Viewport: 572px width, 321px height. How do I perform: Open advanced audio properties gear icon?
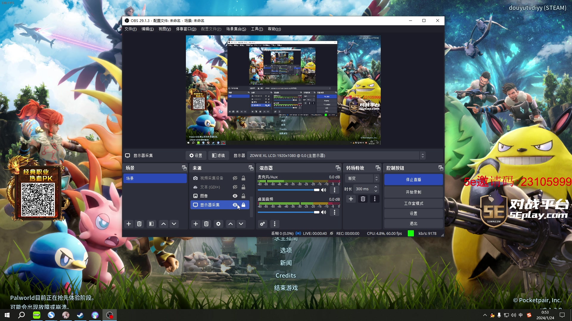point(262,224)
